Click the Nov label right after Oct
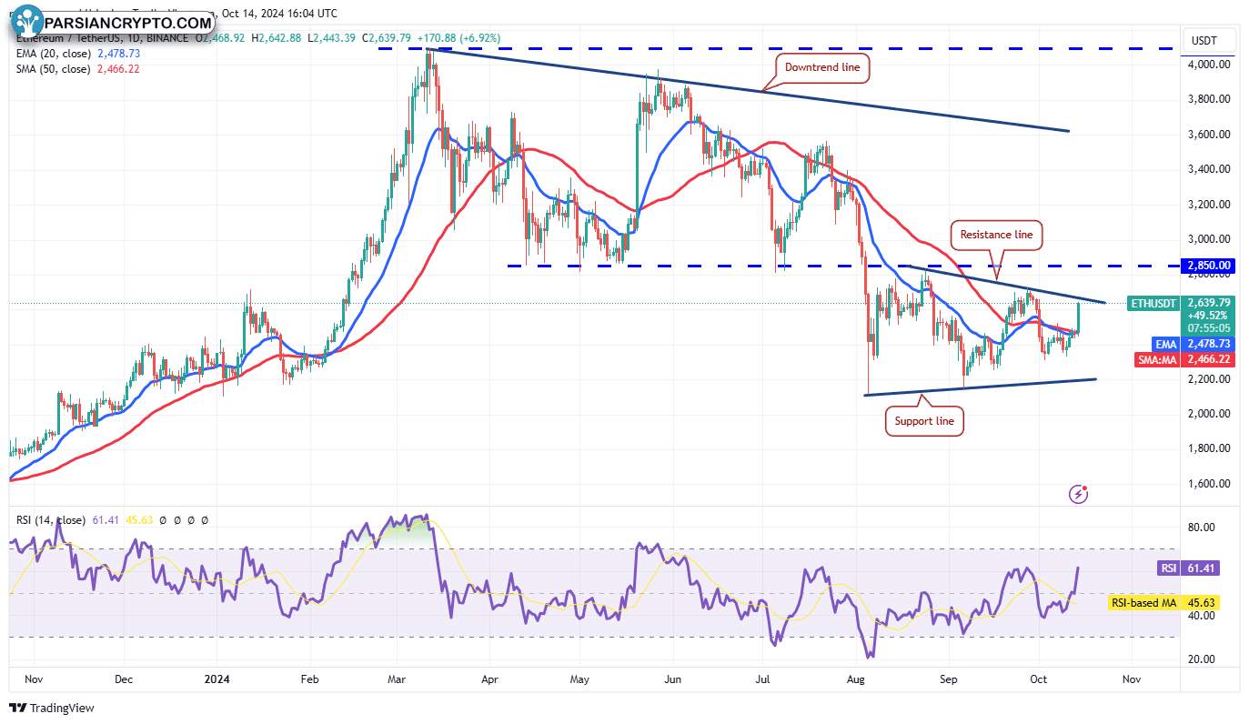The width and height of the screenshot is (1249, 724). tap(1132, 679)
